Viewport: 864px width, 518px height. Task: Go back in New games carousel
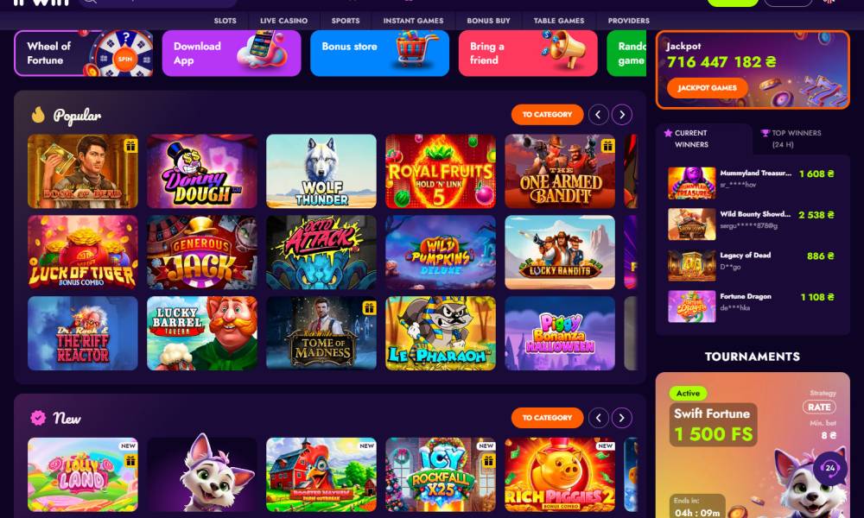pos(599,418)
